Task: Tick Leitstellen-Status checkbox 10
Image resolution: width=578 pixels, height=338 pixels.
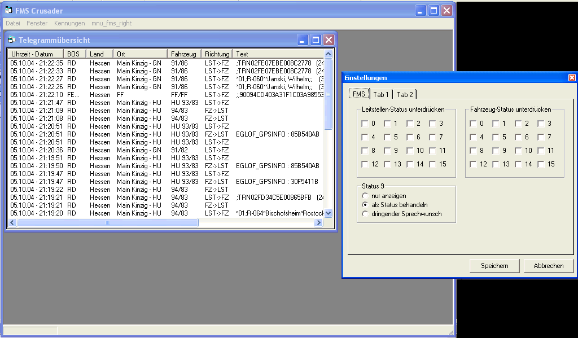Action: [410, 151]
